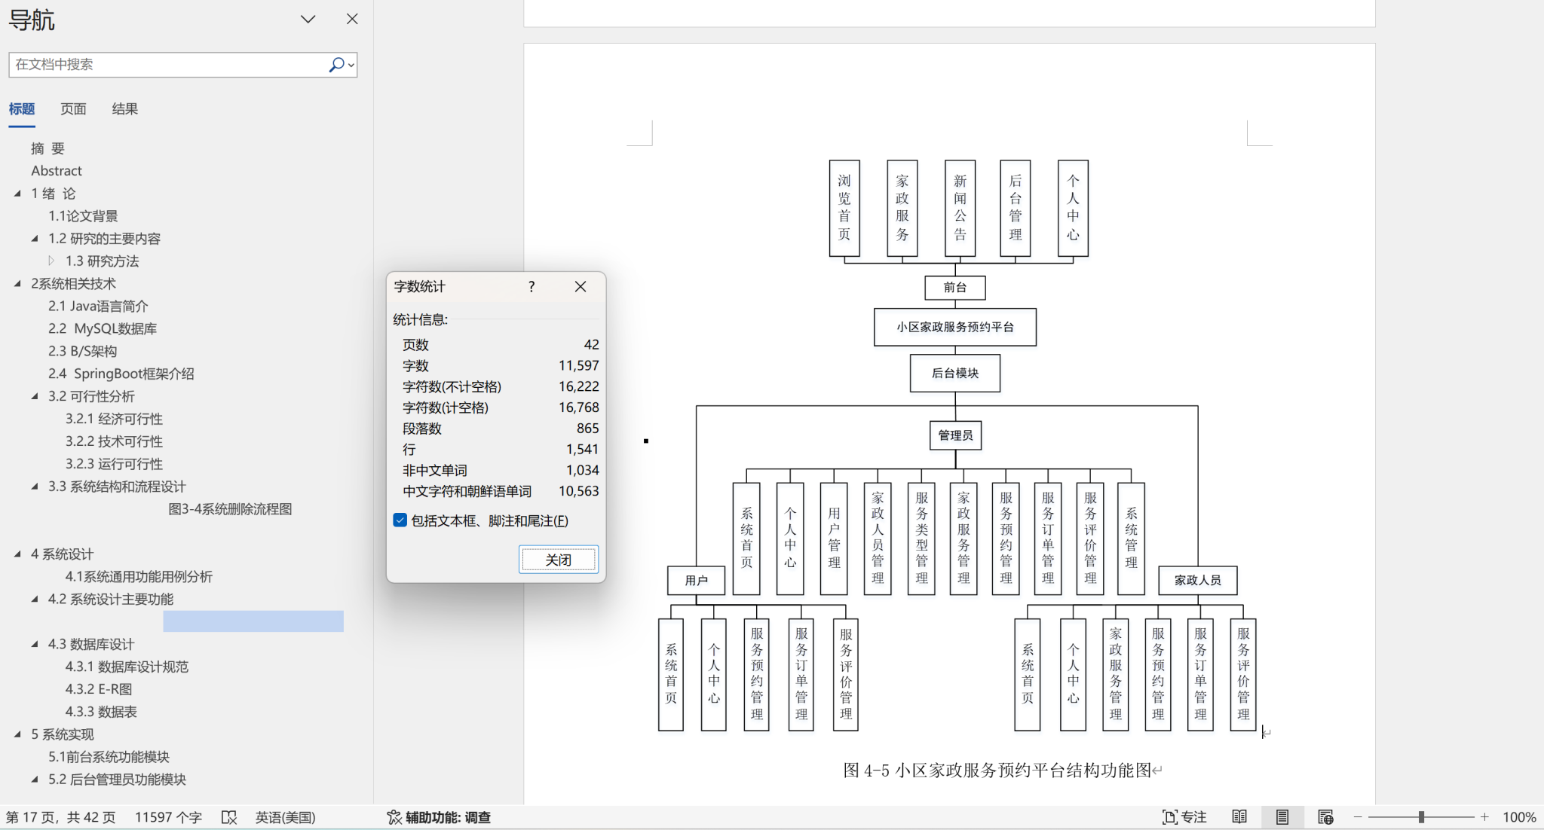The image size is (1544, 830).
Task: Click the zoom slider handle
Action: tap(1421, 817)
